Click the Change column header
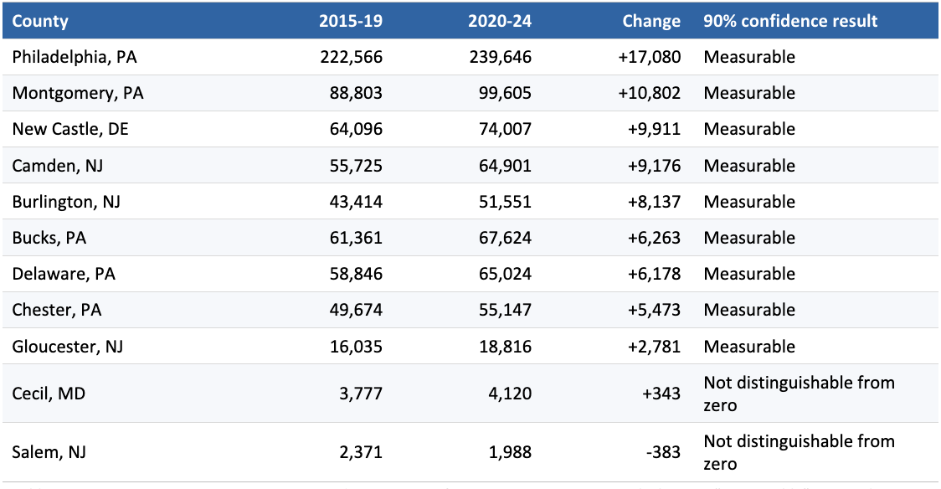Screen dimensions: 941x489 tap(651, 21)
